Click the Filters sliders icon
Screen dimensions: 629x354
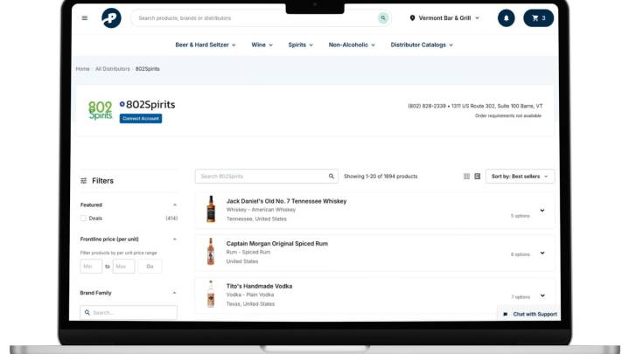click(x=84, y=181)
